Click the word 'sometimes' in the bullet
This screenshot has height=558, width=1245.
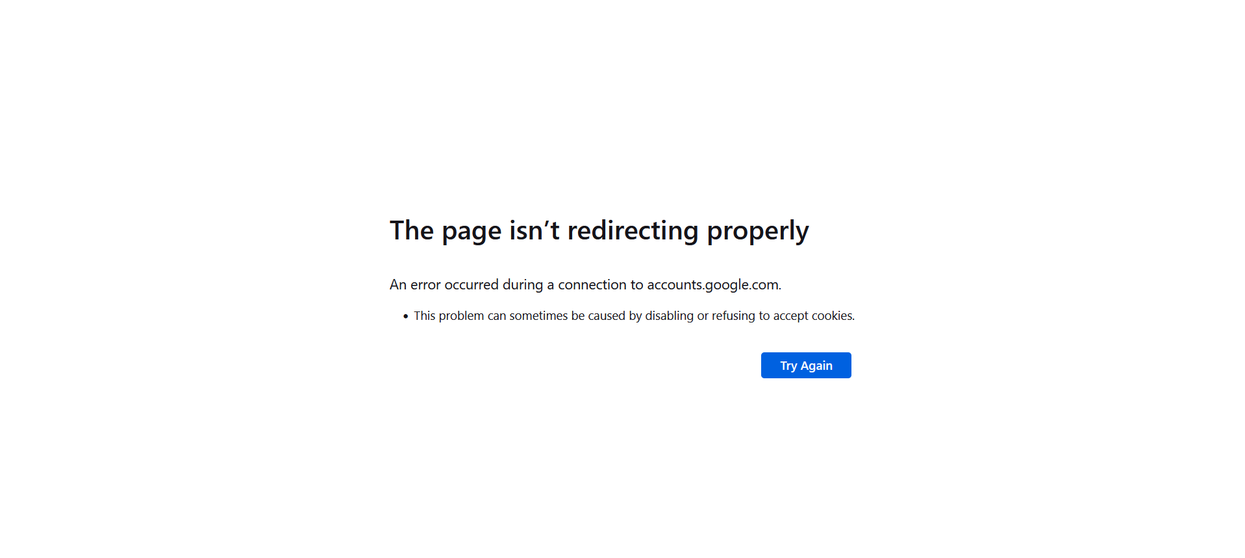coord(538,316)
